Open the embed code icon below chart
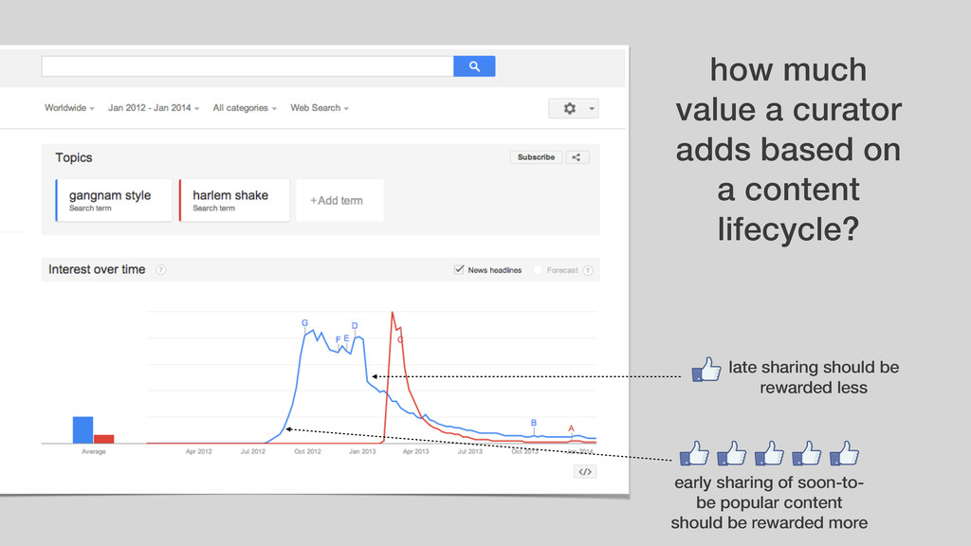971x546 pixels. (584, 472)
